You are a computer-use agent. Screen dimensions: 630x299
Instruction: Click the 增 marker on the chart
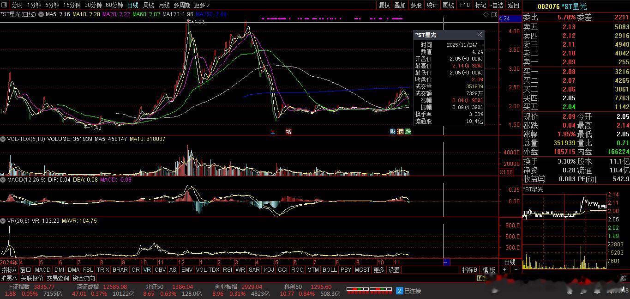point(288,131)
